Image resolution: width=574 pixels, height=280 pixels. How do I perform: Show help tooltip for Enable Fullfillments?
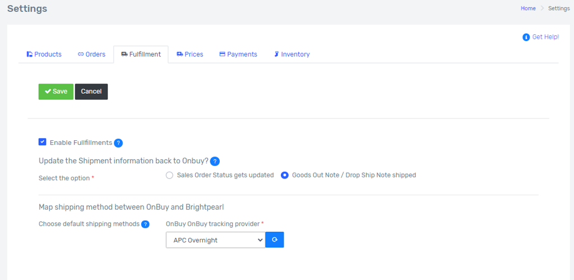[x=118, y=143]
